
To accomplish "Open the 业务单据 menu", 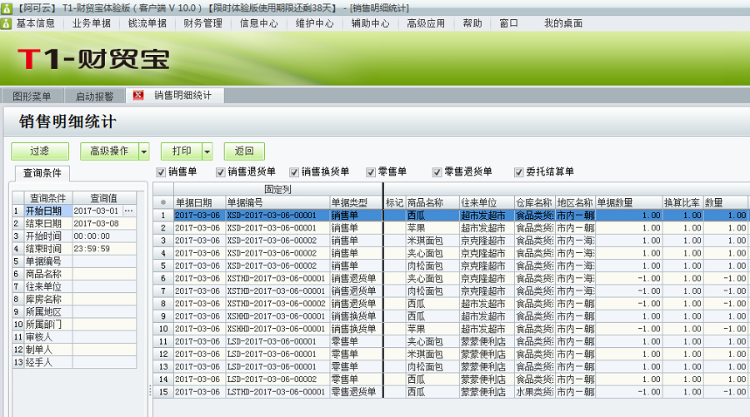I will point(92,23).
